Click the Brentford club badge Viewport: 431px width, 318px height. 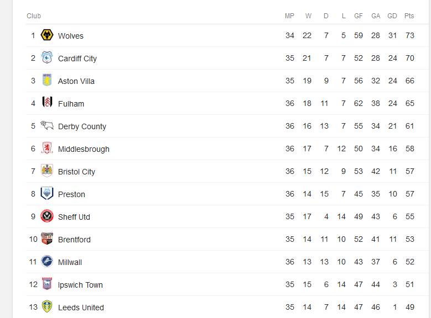47,239
